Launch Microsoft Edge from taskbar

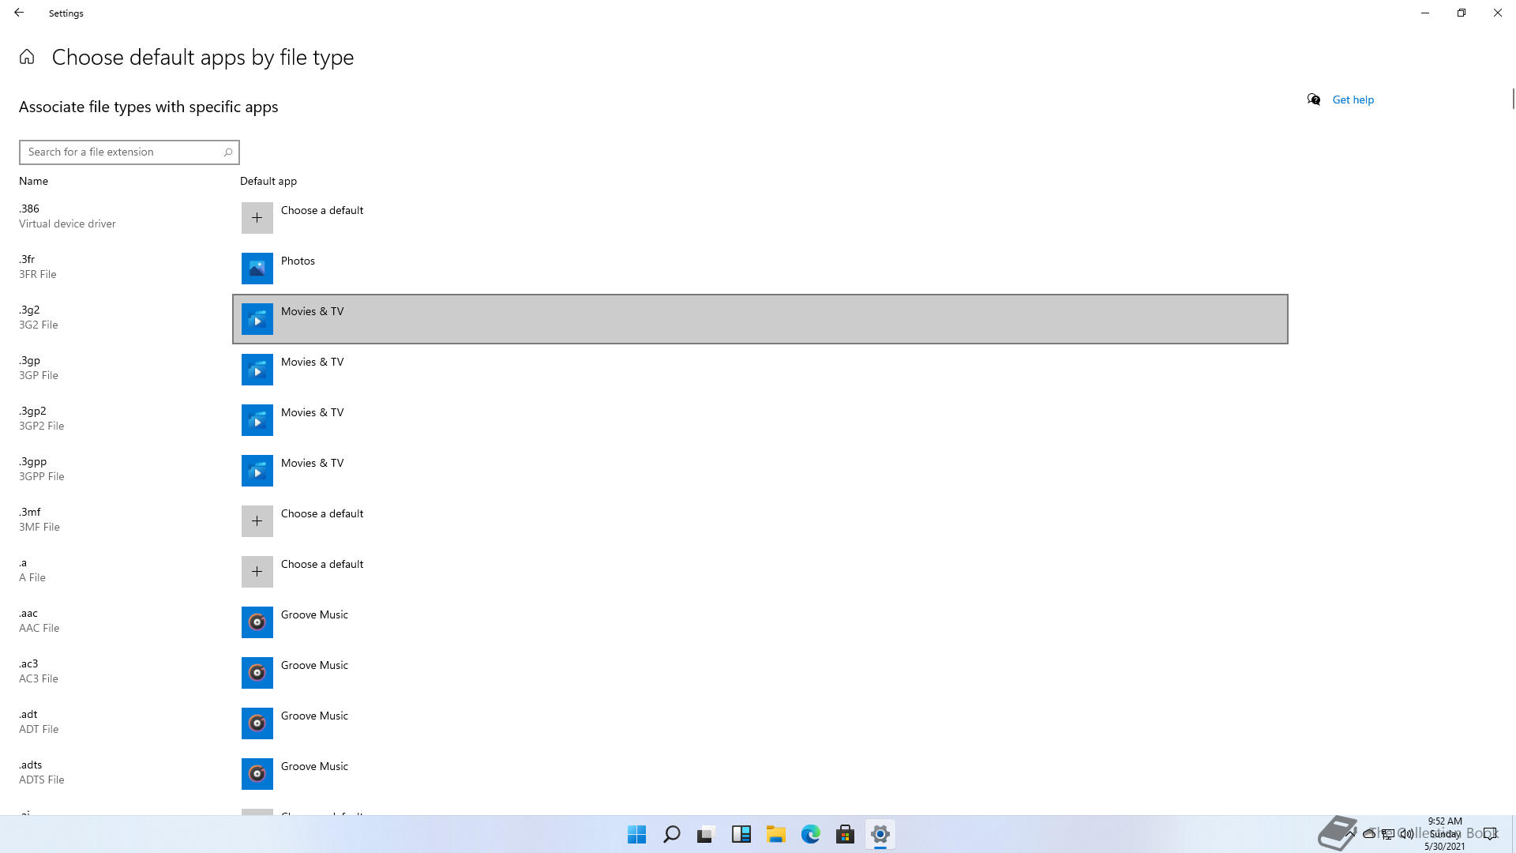coord(811,834)
